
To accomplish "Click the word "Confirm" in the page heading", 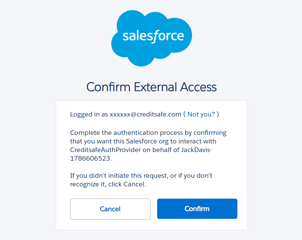I will 108,87.
